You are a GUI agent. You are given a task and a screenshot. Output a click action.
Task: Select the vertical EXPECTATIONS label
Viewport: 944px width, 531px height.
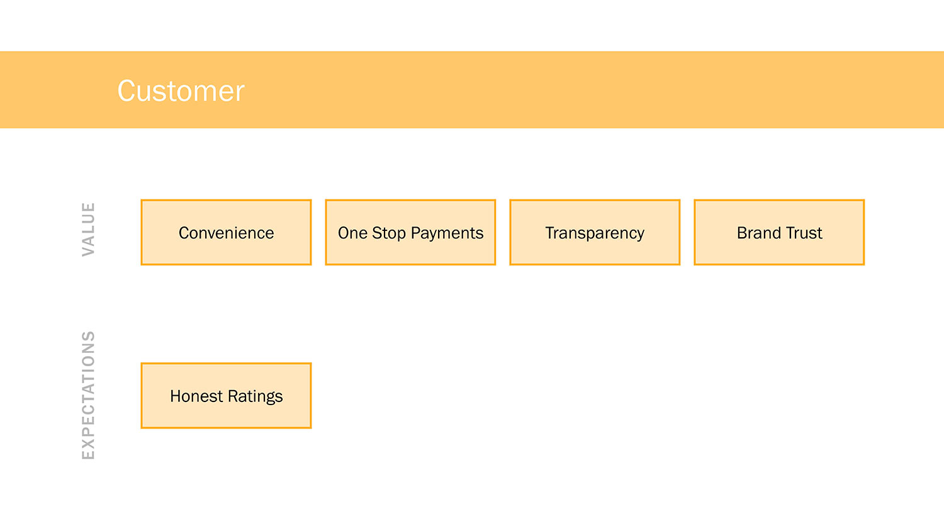88,395
